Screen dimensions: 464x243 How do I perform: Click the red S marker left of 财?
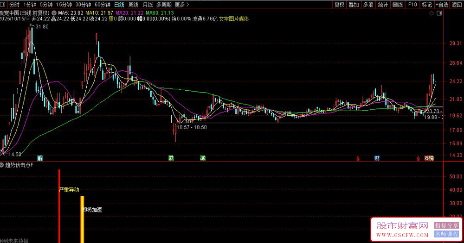click(x=358, y=159)
